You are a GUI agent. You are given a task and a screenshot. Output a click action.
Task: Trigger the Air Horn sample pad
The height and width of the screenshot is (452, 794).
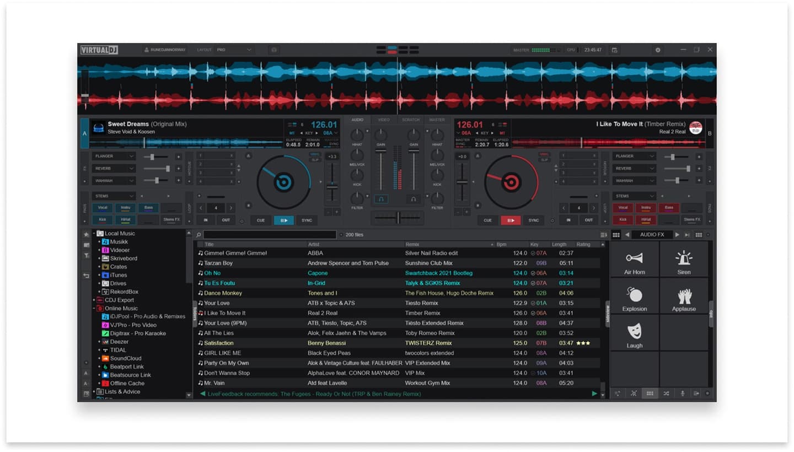(634, 260)
